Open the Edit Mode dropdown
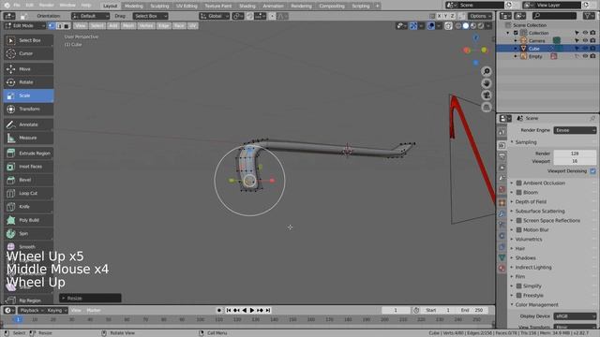The width and height of the screenshot is (600, 337). (24, 25)
